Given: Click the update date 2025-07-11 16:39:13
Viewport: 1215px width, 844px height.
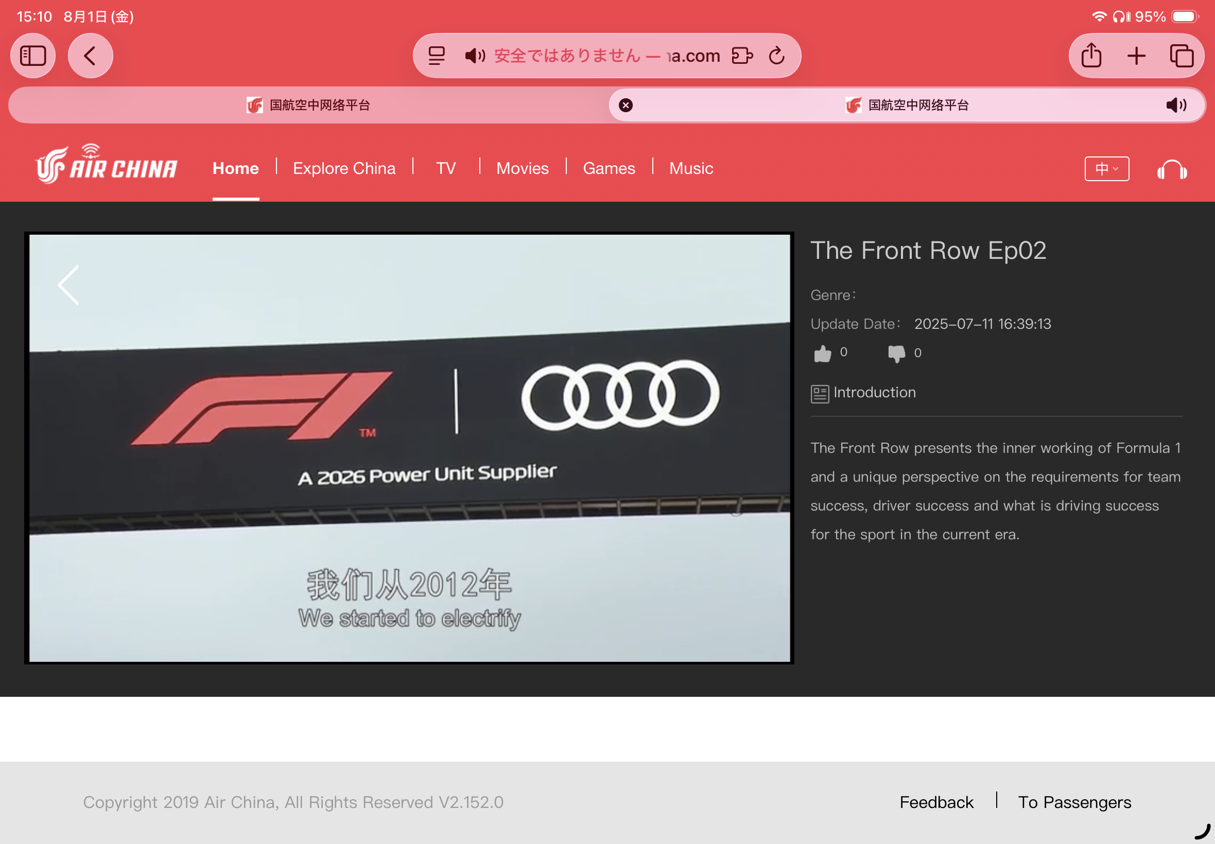Looking at the screenshot, I should coord(983,324).
